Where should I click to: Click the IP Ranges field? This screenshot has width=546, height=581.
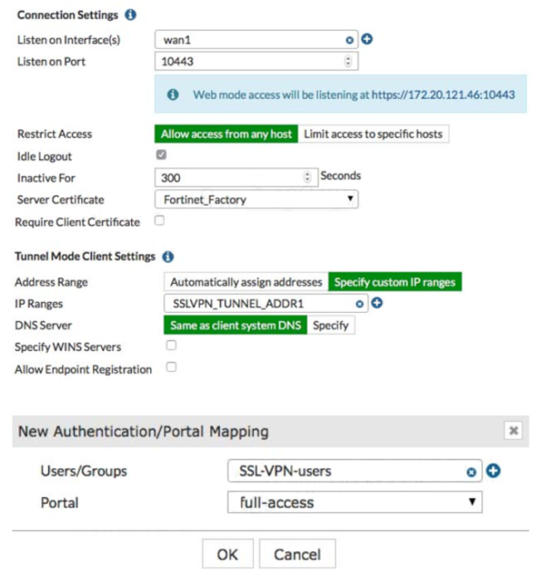266,304
